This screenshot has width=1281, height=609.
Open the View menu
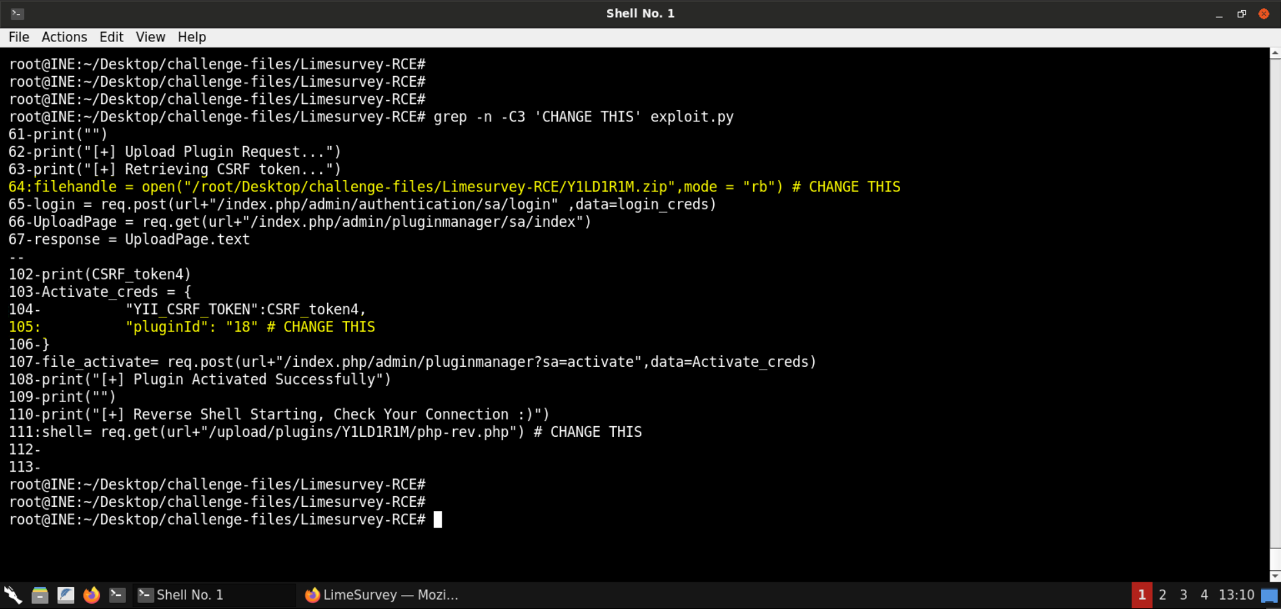click(x=150, y=37)
